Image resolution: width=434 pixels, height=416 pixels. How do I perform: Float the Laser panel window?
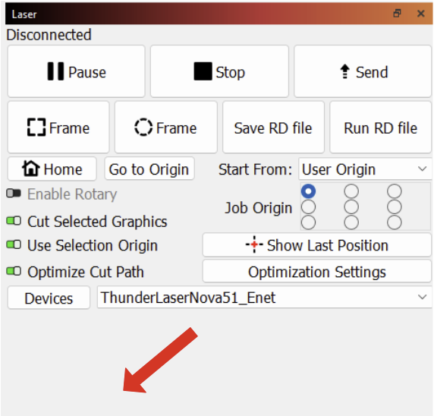397,13
